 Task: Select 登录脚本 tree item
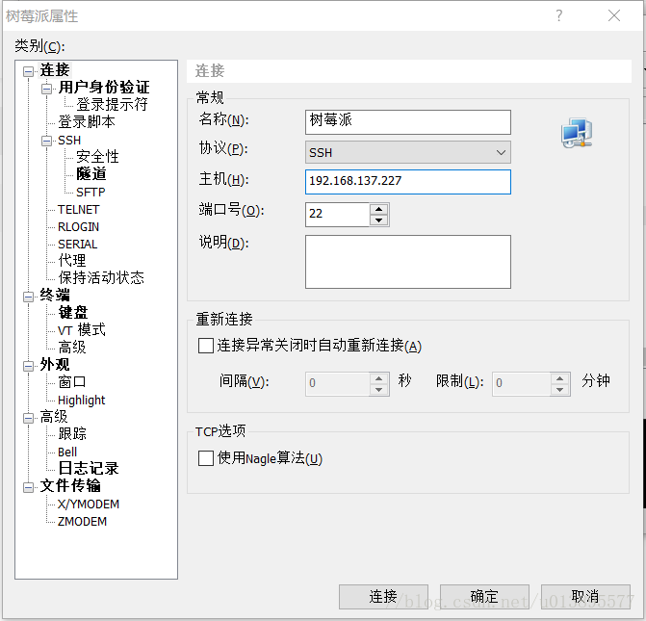click(x=87, y=121)
